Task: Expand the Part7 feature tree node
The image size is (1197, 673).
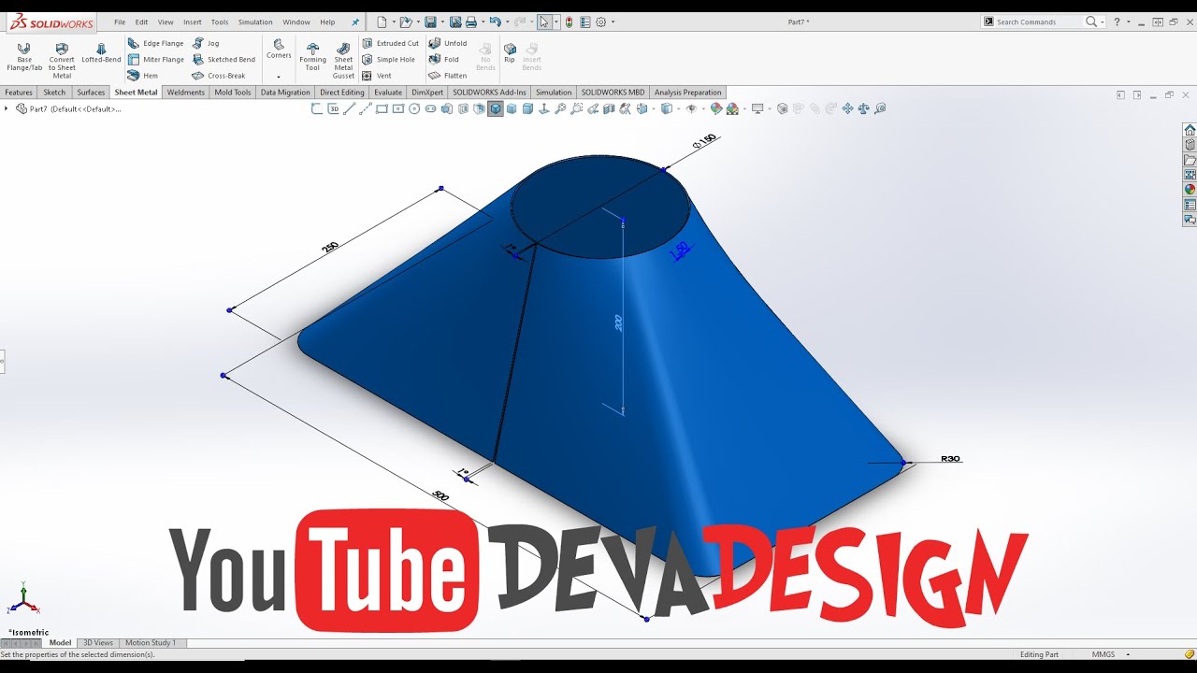Action: pos(7,108)
